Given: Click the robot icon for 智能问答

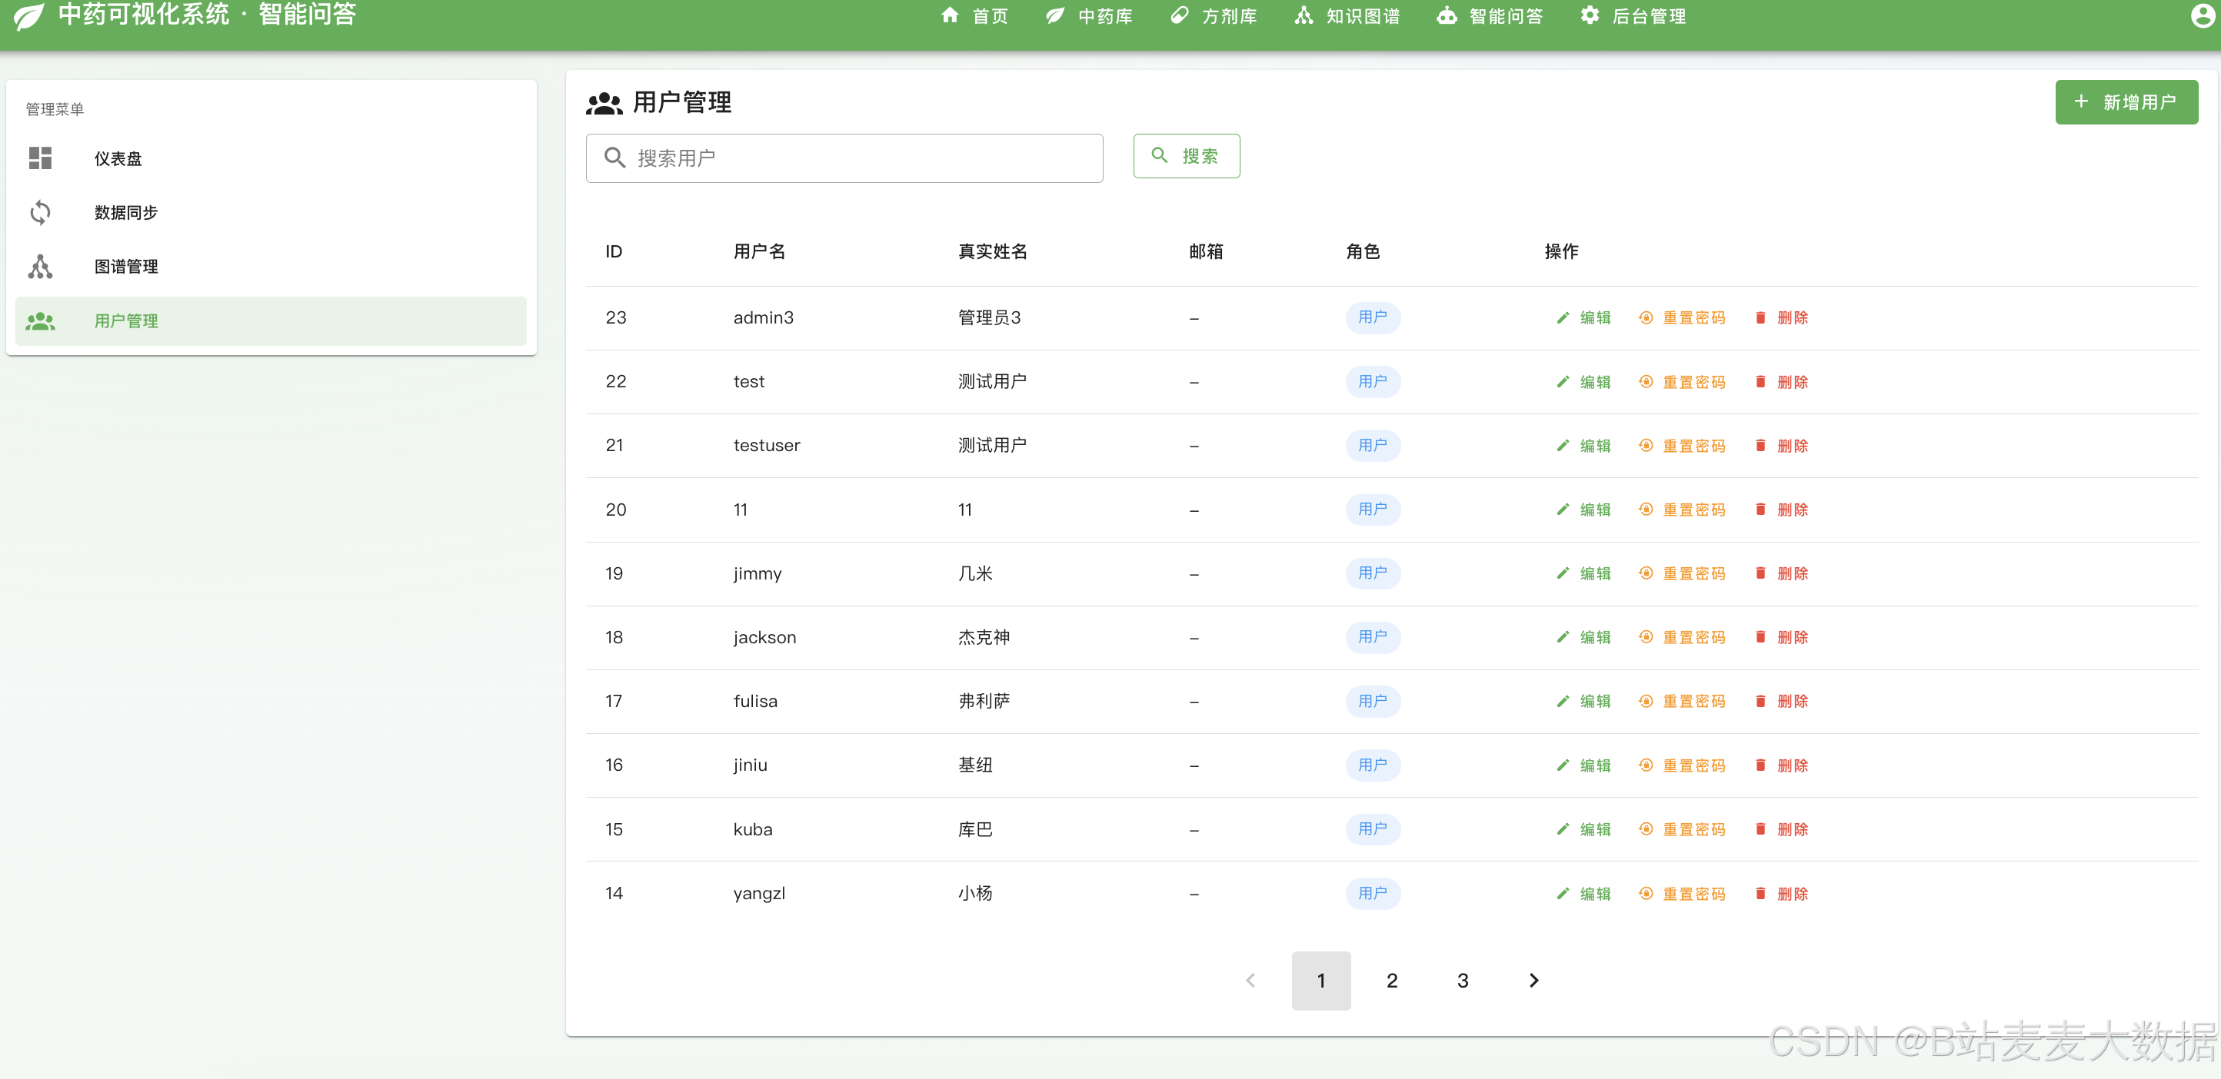Looking at the screenshot, I should (1447, 16).
